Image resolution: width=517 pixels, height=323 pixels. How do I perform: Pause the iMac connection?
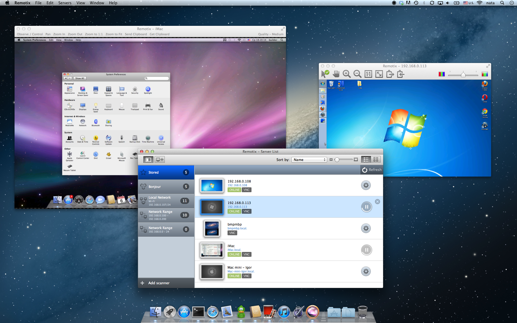pos(366,250)
